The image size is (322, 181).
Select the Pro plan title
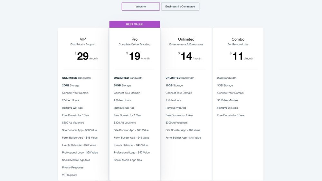coord(135,39)
